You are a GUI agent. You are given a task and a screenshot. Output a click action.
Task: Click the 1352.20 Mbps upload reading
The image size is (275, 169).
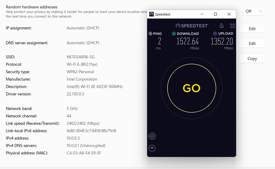pos(222,41)
